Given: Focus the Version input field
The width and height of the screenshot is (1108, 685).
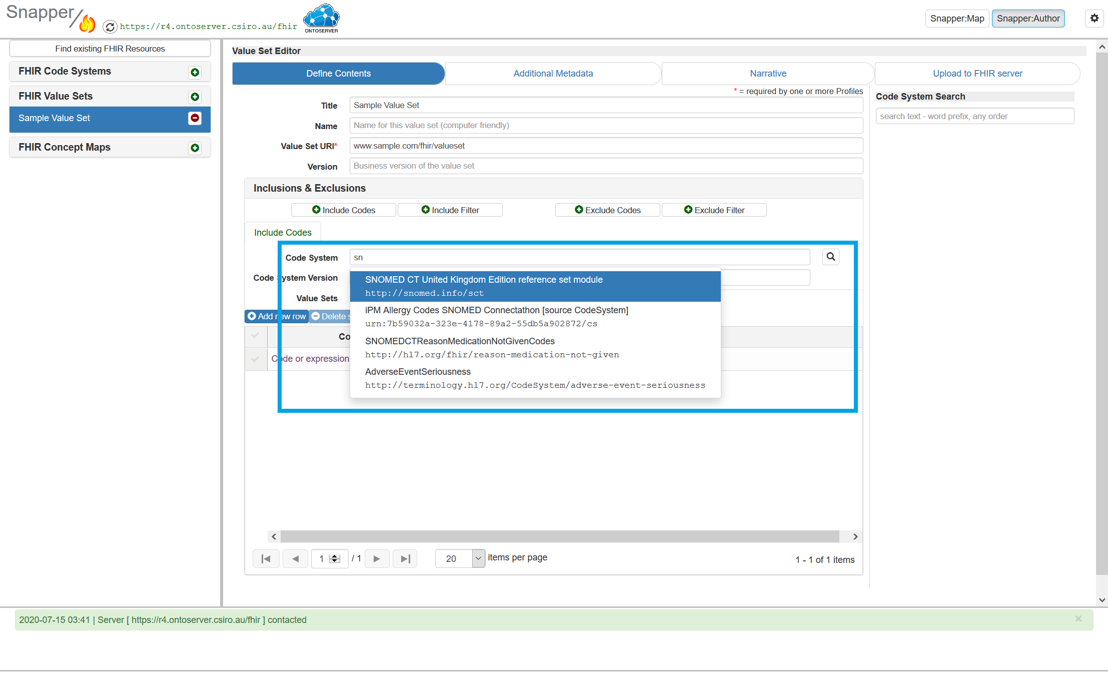Looking at the screenshot, I should pyautogui.click(x=606, y=166).
